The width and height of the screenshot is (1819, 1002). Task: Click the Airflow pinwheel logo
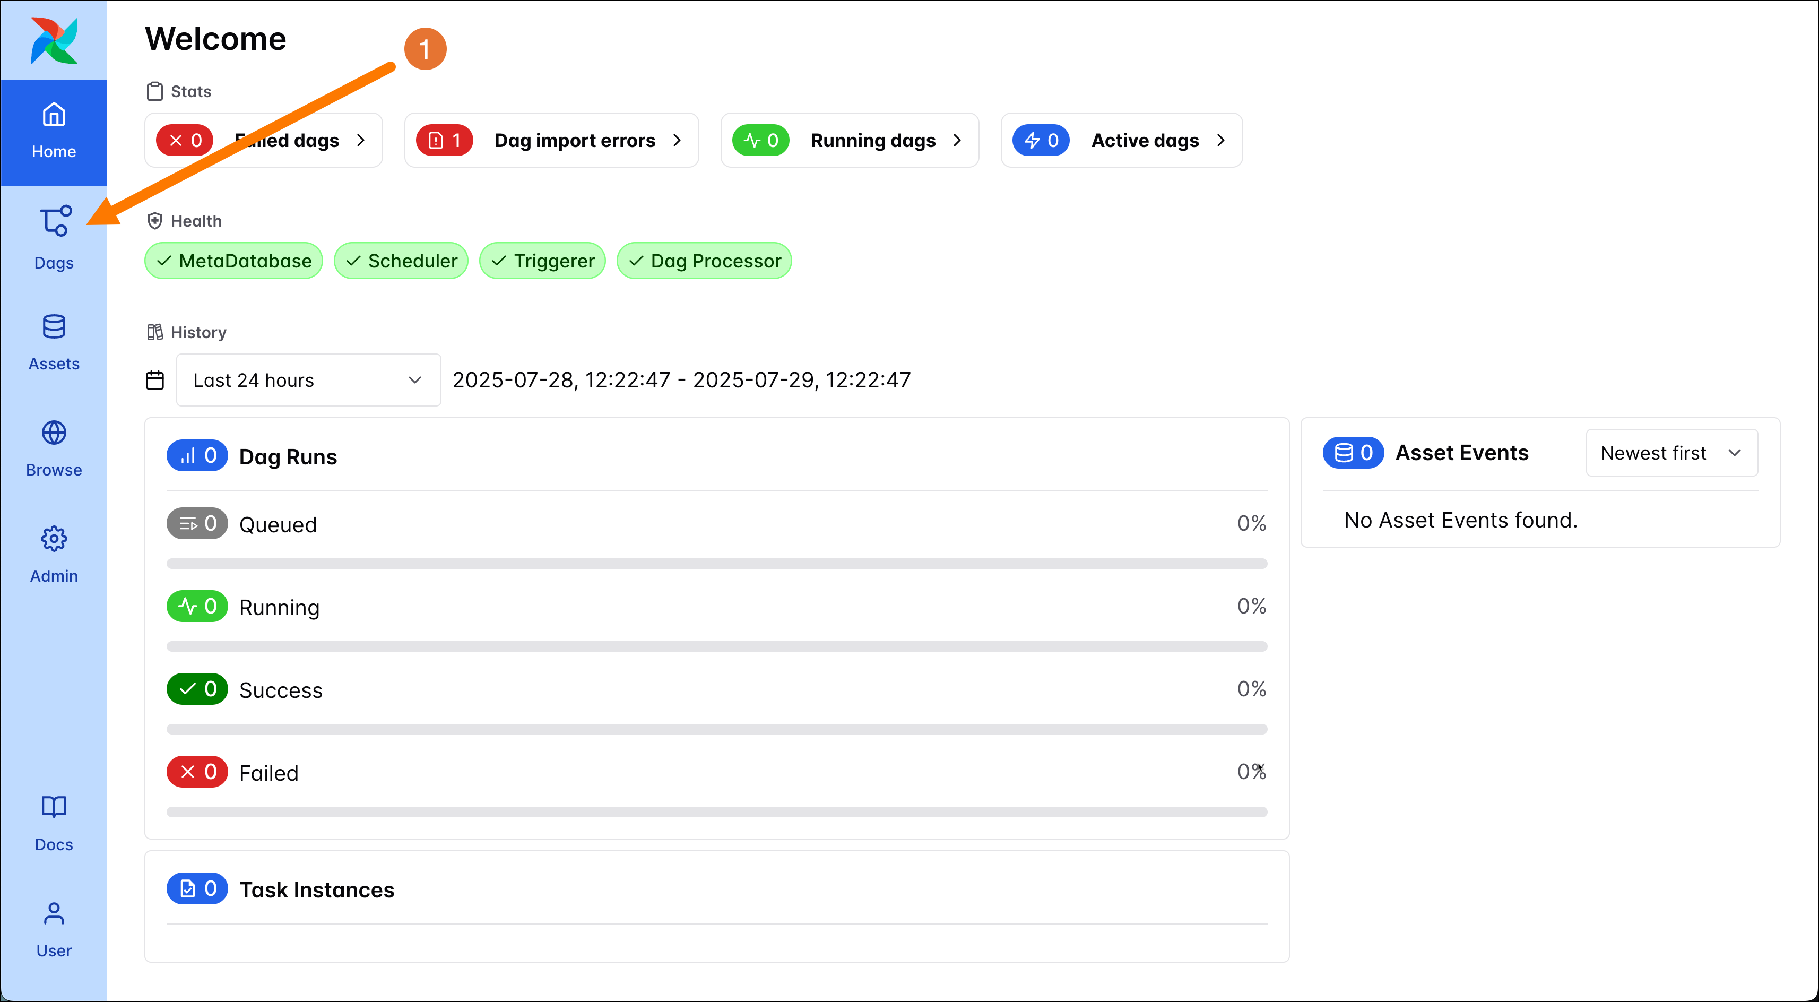(54, 40)
